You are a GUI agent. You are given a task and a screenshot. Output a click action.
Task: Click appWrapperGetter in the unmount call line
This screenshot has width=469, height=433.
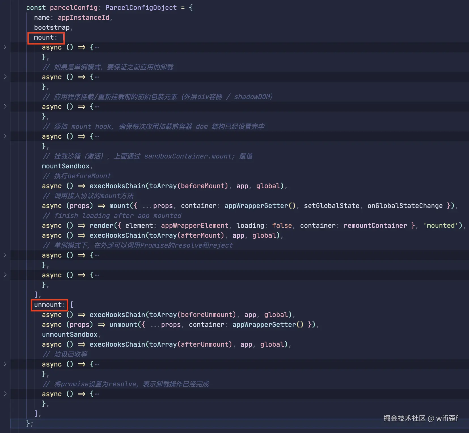click(264, 325)
